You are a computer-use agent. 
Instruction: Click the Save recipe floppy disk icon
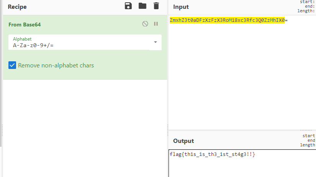click(128, 6)
